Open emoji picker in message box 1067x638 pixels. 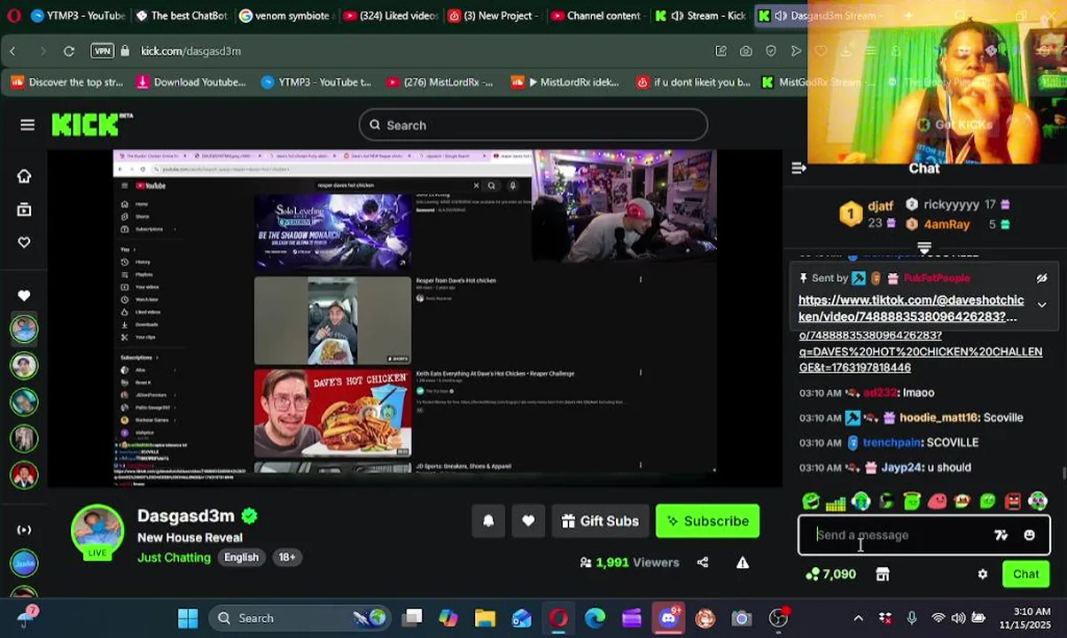pos(1029,535)
